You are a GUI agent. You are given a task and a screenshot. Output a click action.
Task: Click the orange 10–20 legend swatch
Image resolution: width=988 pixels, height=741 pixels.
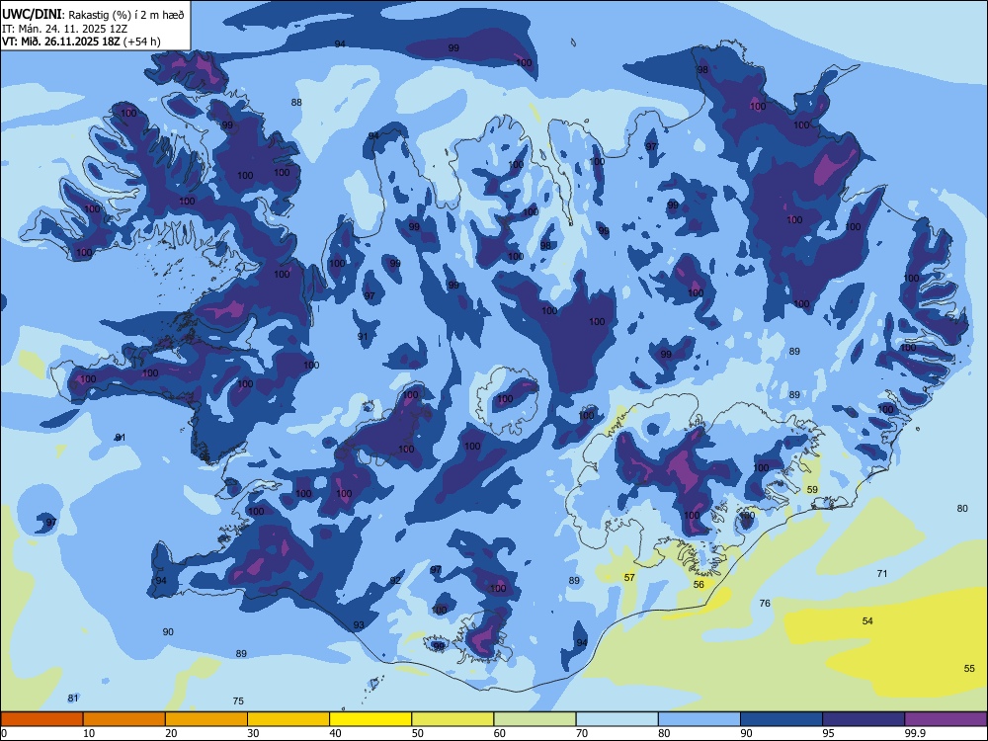coord(124,719)
